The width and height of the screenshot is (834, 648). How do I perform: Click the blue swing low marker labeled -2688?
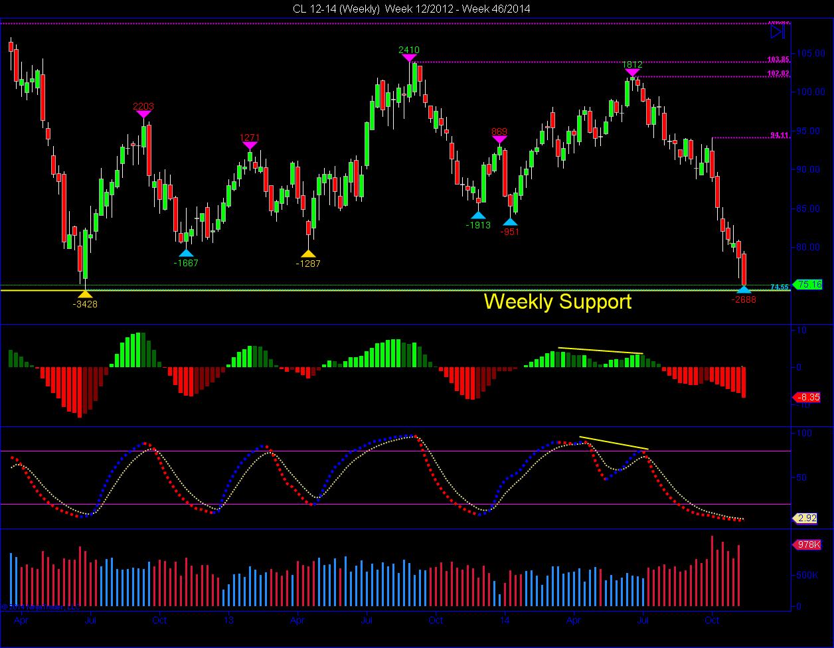744,289
